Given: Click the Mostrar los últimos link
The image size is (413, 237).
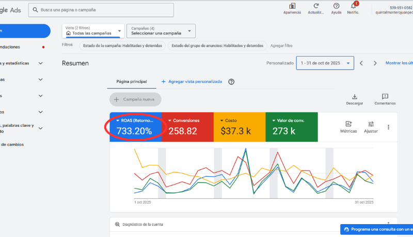Looking at the screenshot, I should 399,63.
